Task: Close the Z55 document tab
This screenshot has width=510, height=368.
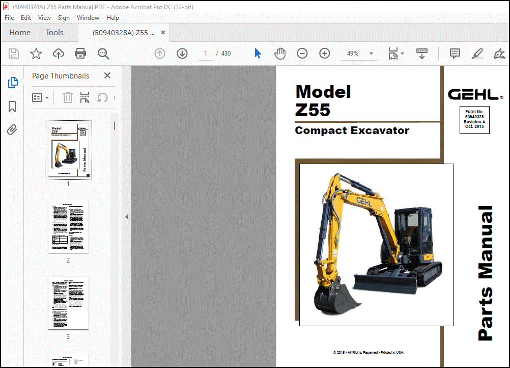Action: pos(163,33)
